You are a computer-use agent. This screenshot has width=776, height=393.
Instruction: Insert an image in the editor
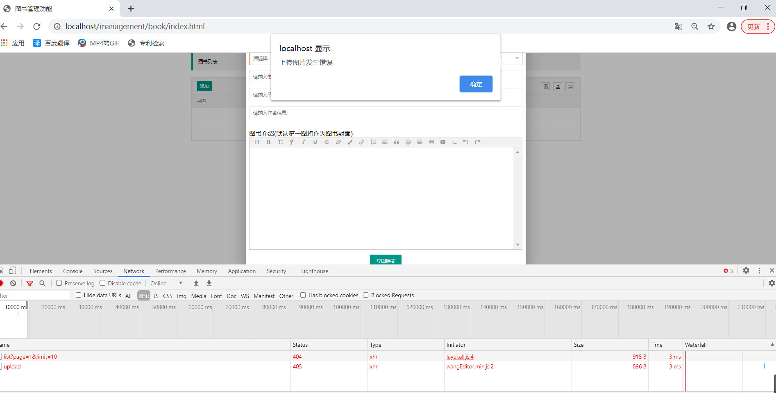click(x=420, y=142)
